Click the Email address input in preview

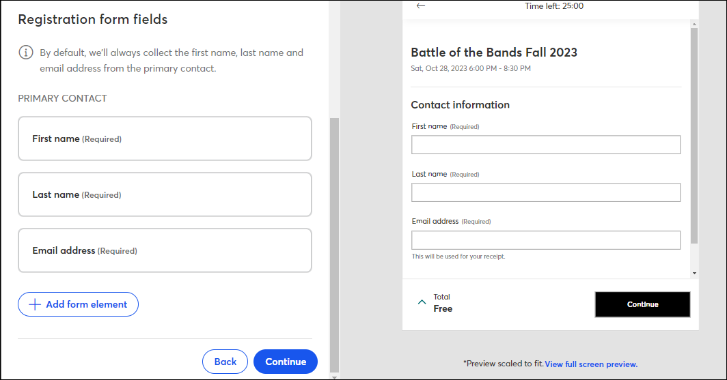point(546,240)
